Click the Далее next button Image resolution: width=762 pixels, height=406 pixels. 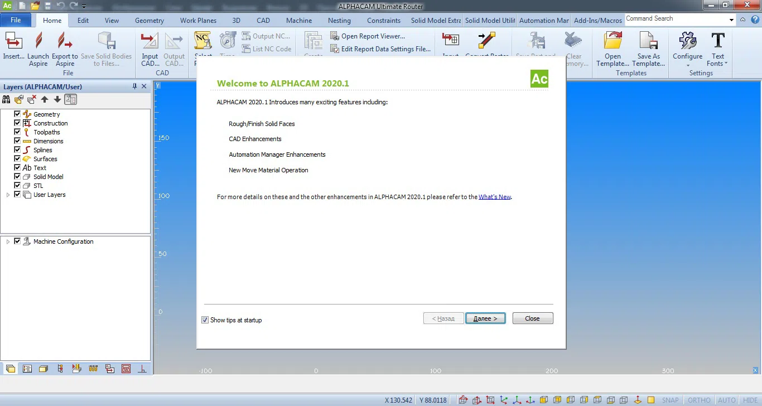[485, 318]
